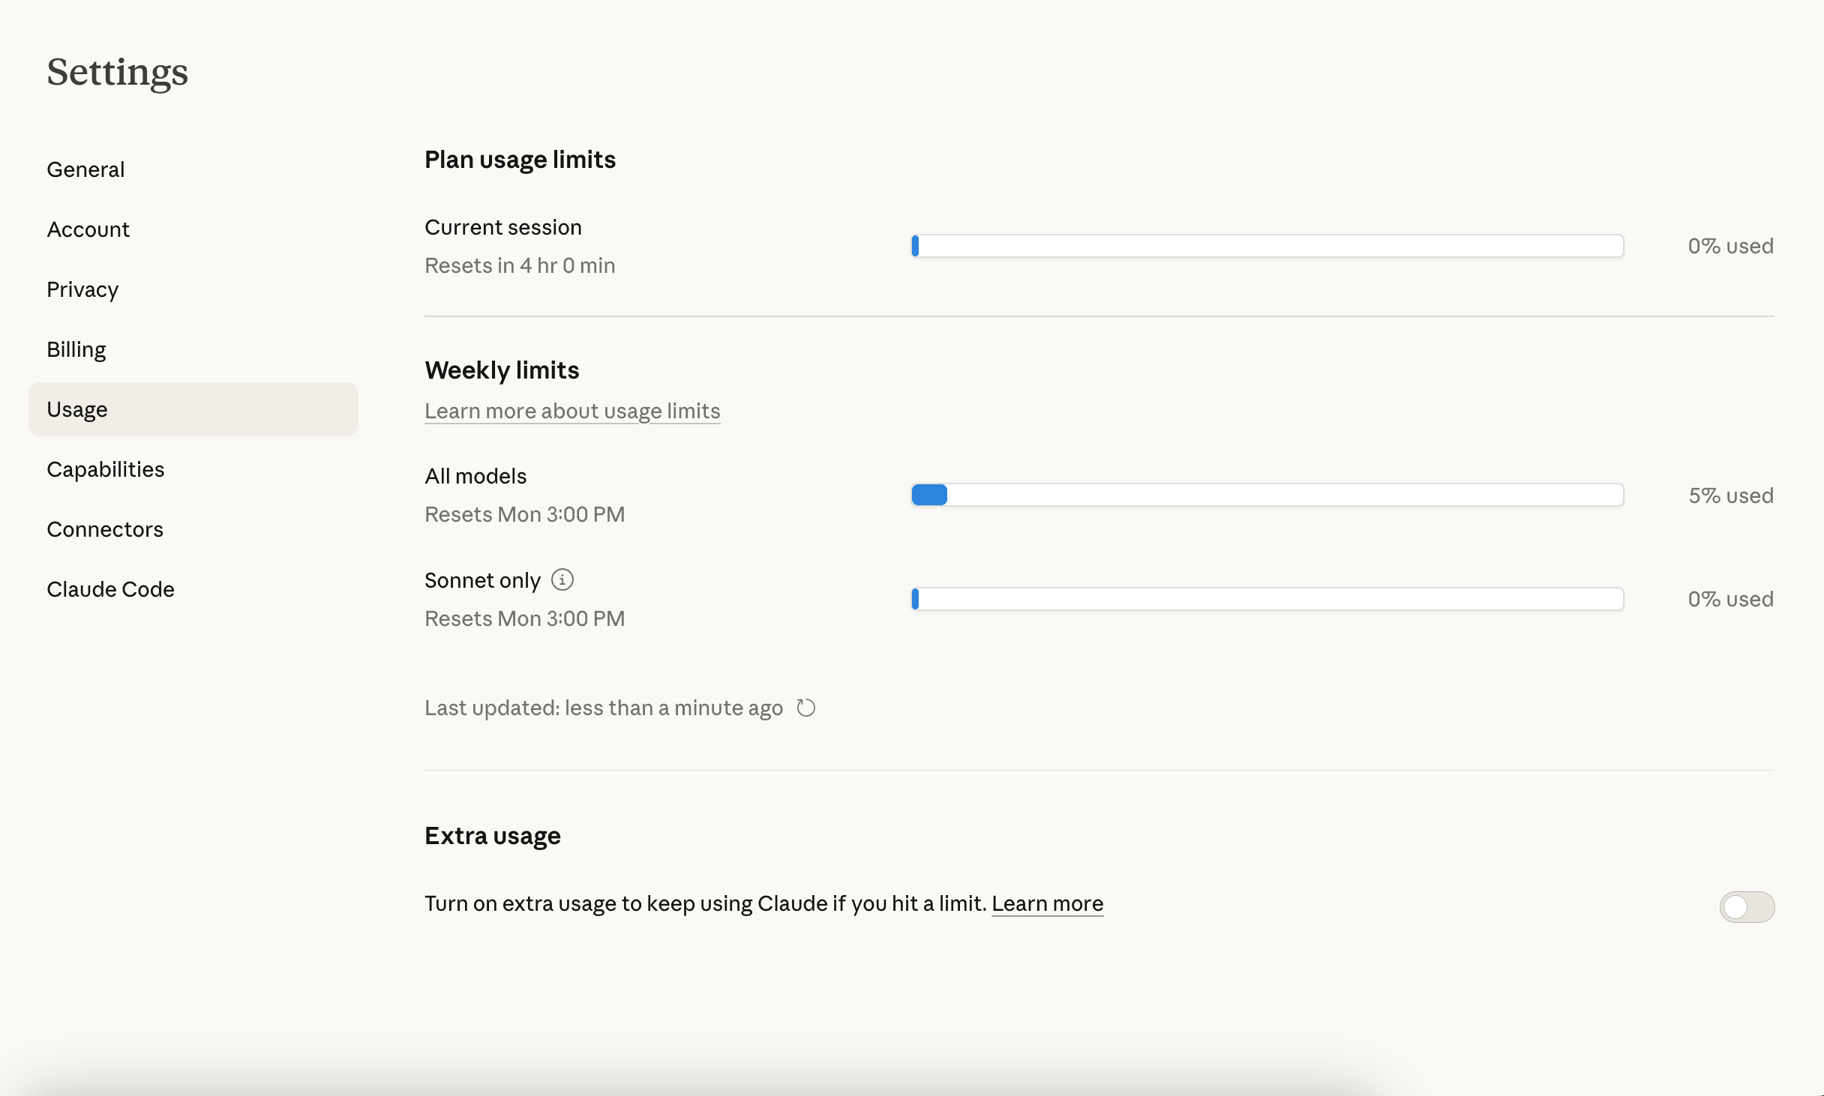Click 'Resets in 4 hr 0 min' text
The height and width of the screenshot is (1096, 1824).
click(520, 265)
